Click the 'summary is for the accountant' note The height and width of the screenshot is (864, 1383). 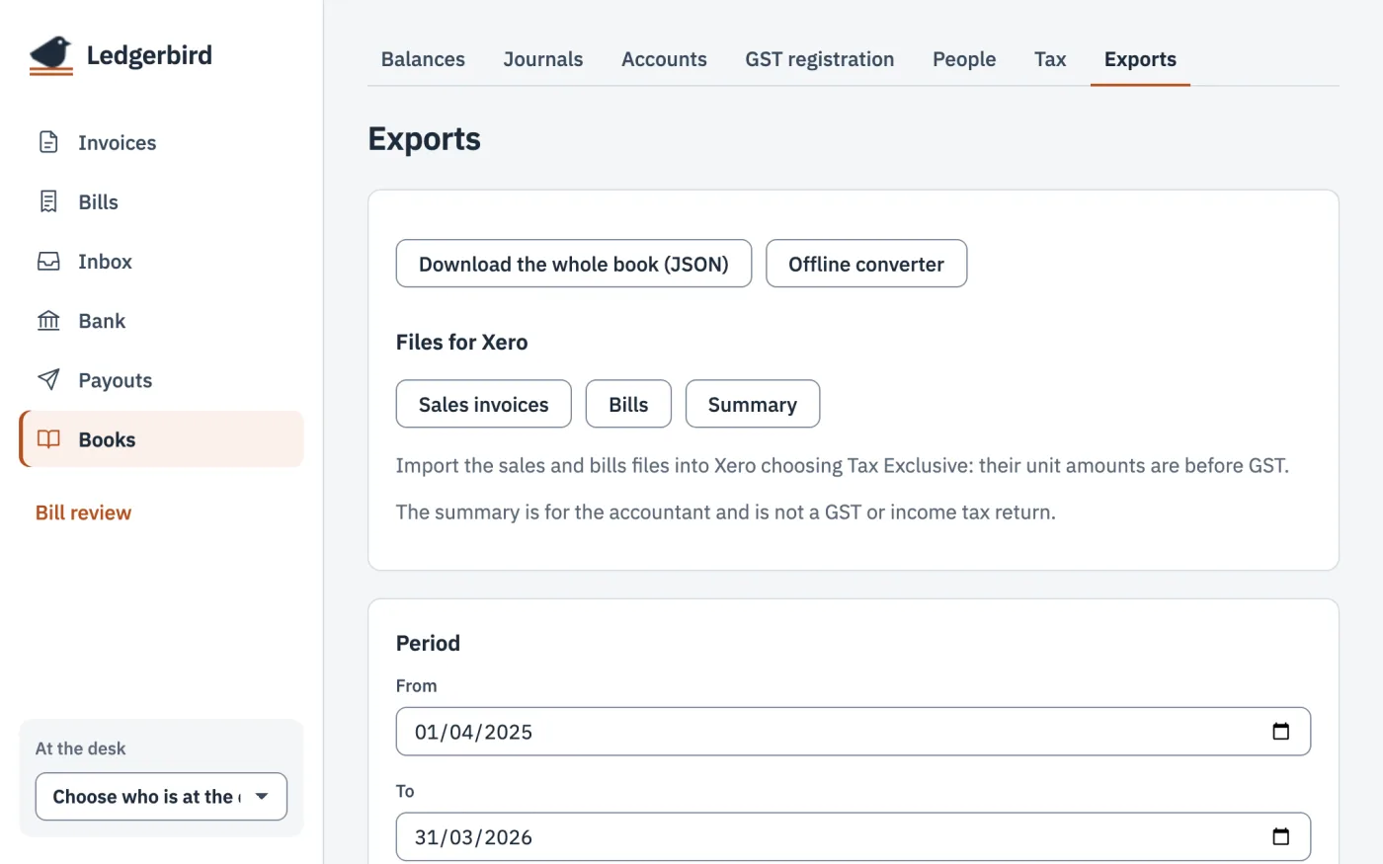click(x=726, y=512)
